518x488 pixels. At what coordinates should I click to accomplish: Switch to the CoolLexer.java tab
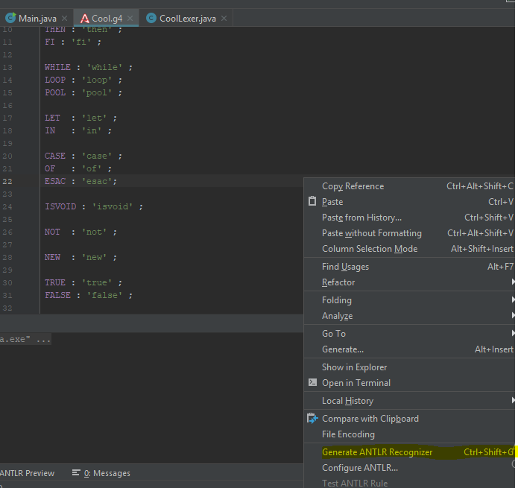(187, 18)
